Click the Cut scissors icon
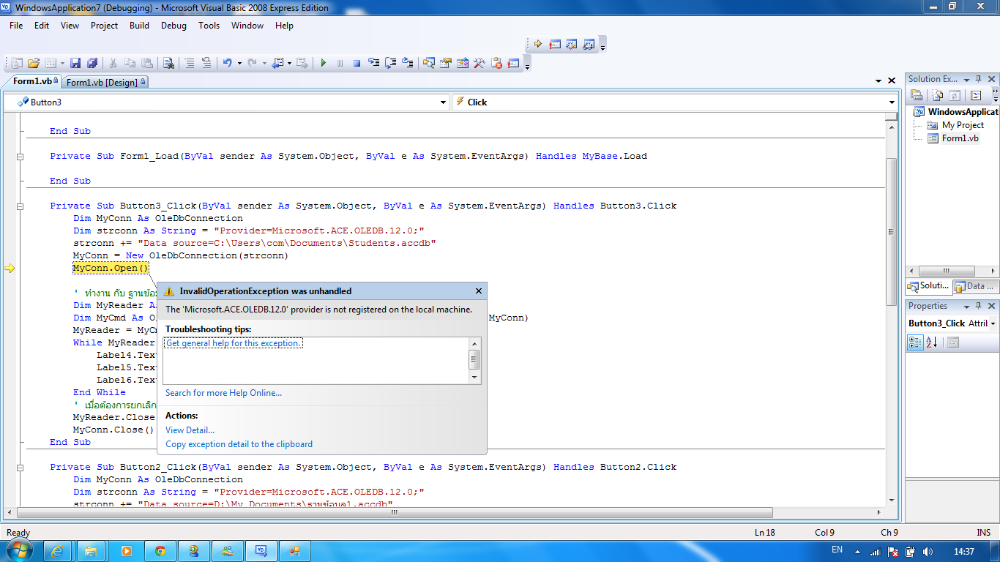This screenshot has height=562, width=1000. pos(113,63)
